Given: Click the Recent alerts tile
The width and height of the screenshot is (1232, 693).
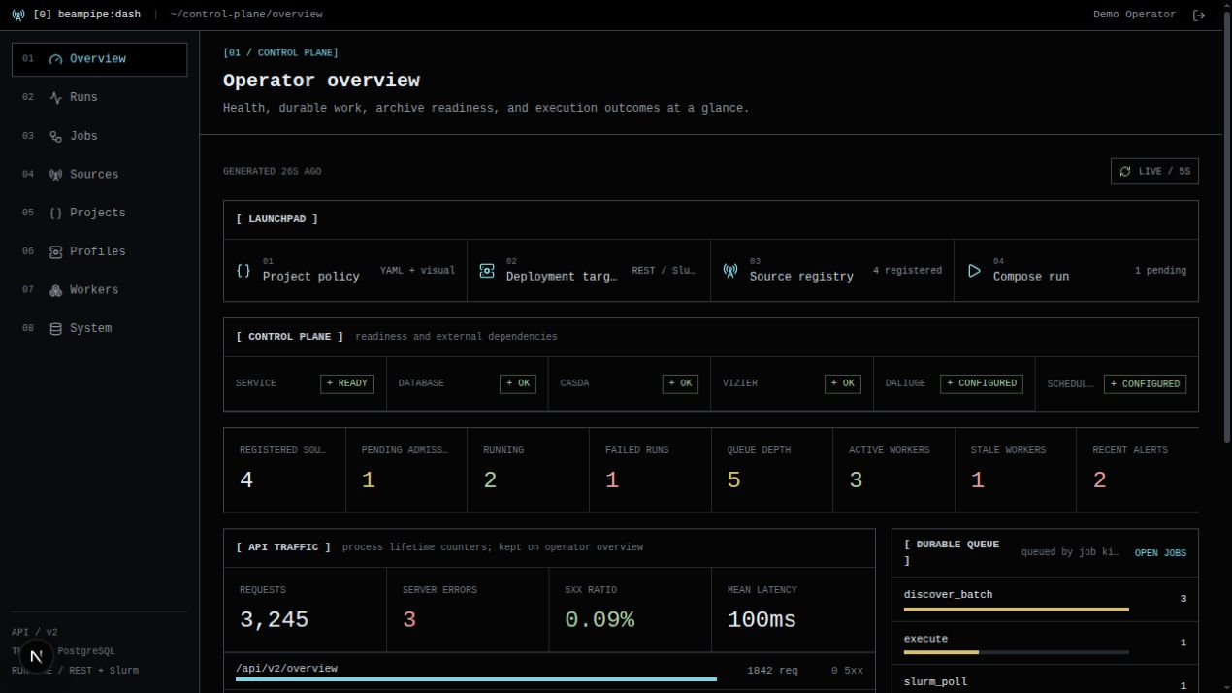Looking at the screenshot, I should [x=1137, y=470].
